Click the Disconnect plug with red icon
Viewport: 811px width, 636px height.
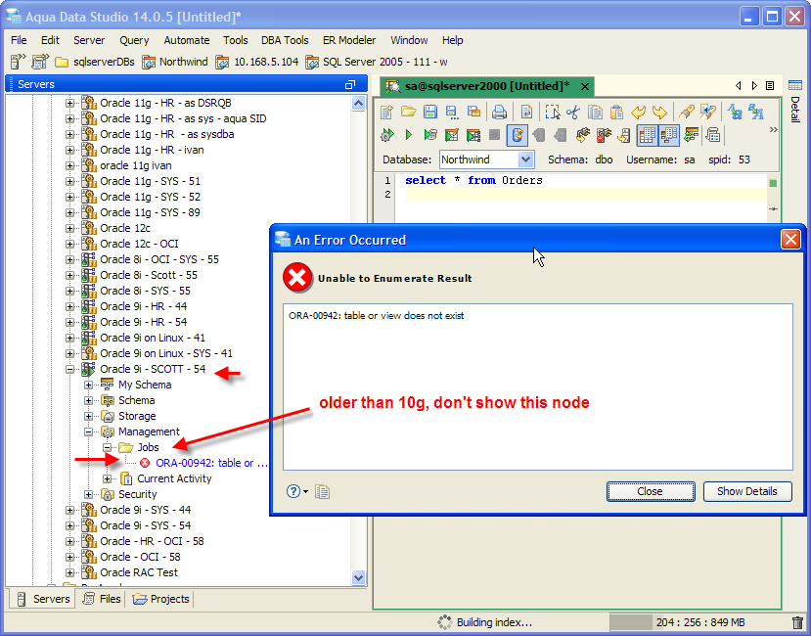(x=604, y=136)
